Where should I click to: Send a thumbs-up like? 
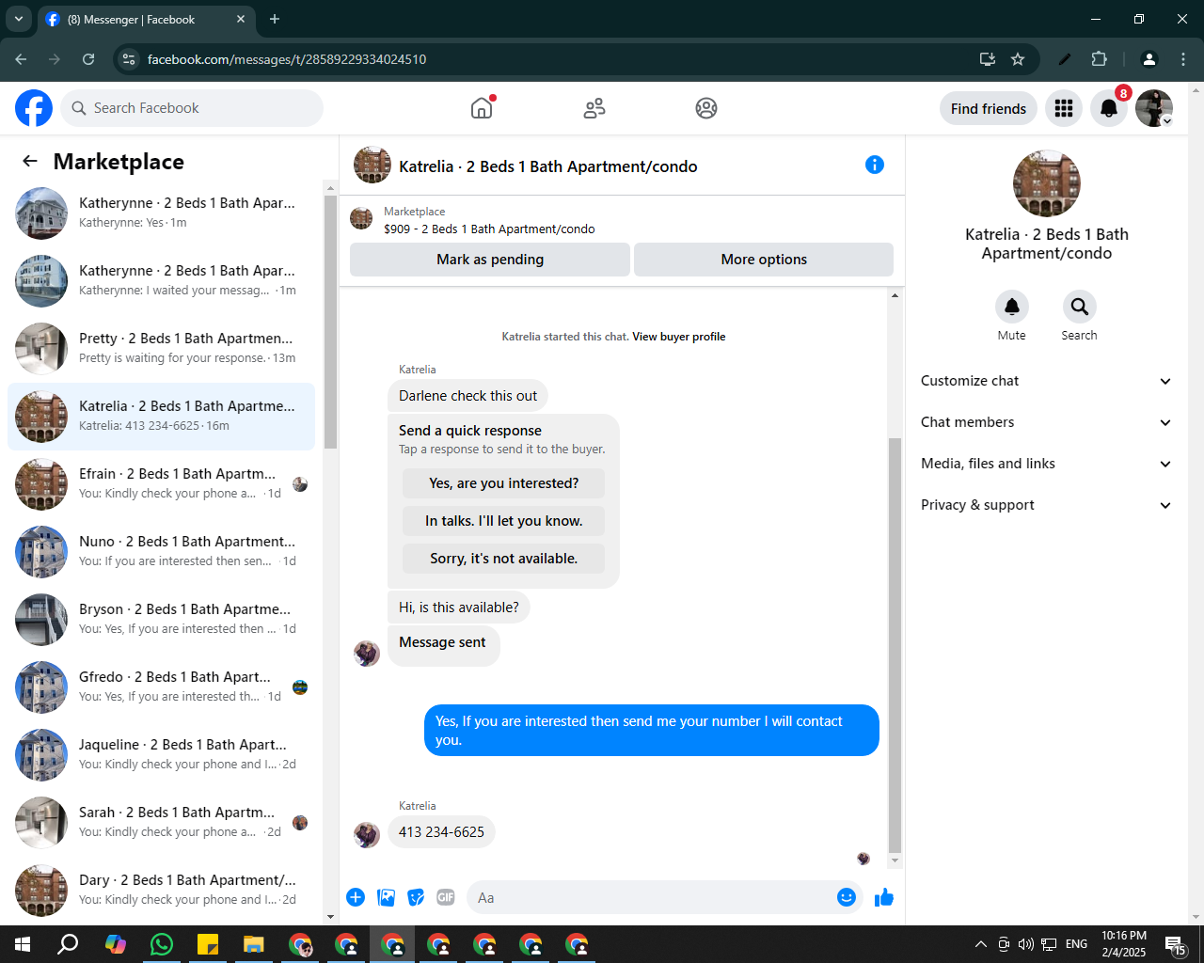884,897
